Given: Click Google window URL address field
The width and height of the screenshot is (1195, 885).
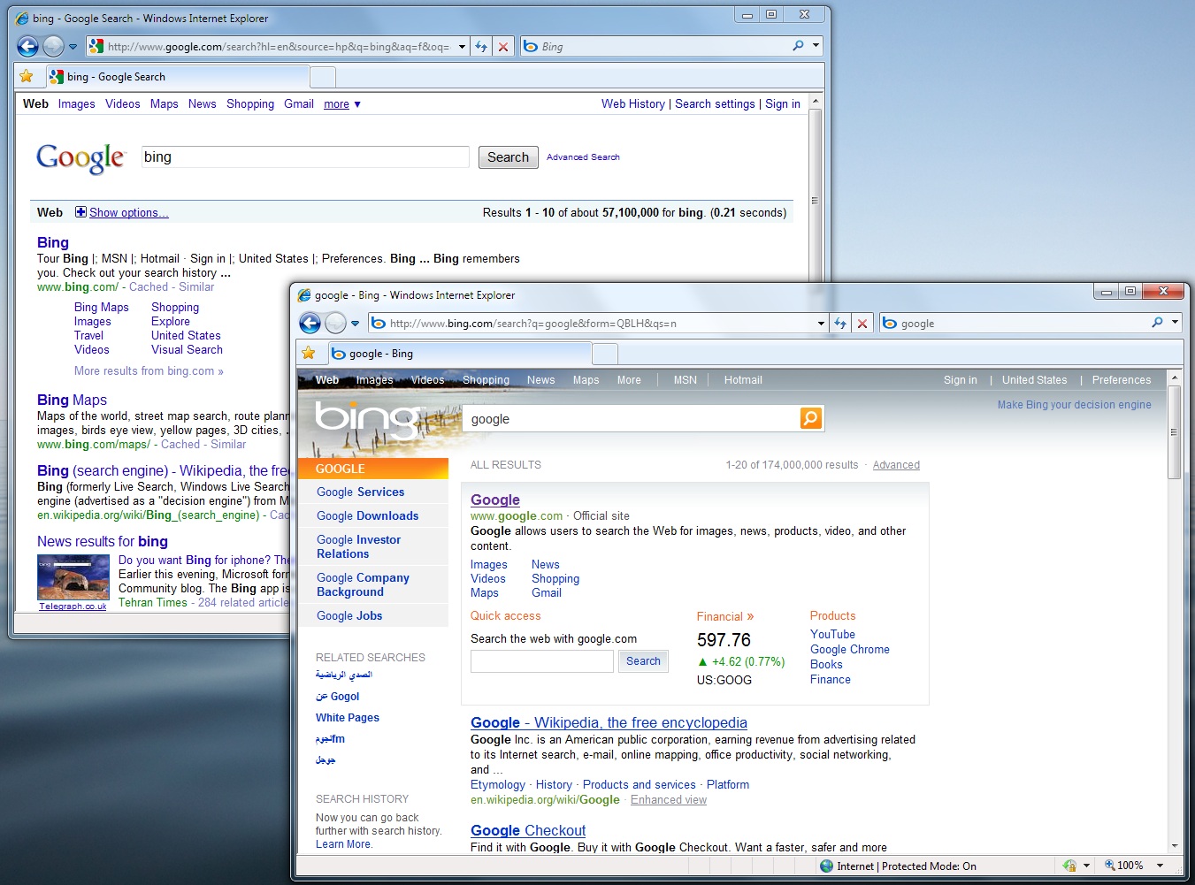Looking at the screenshot, I should pos(278,47).
